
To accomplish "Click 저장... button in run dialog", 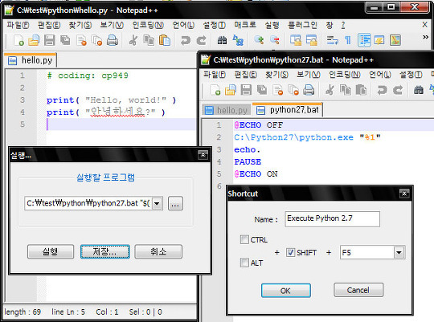I will 105,251.
